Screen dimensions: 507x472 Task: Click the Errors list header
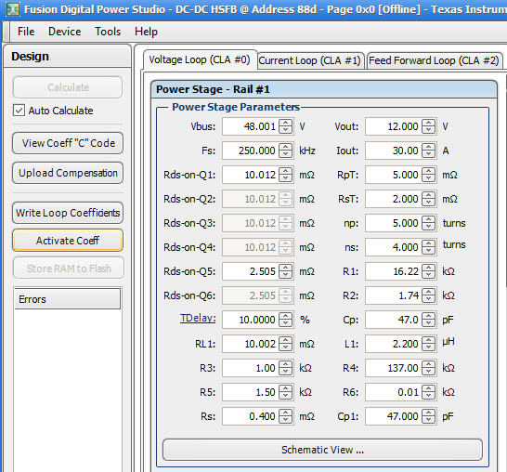click(67, 299)
